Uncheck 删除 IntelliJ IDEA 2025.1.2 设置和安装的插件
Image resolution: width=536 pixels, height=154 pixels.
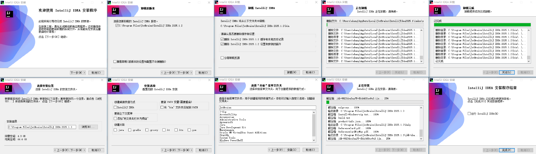pos(222,44)
